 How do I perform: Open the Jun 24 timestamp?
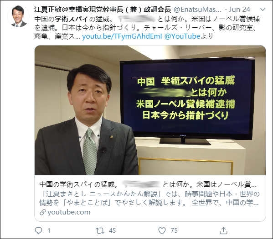pos(239,10)
